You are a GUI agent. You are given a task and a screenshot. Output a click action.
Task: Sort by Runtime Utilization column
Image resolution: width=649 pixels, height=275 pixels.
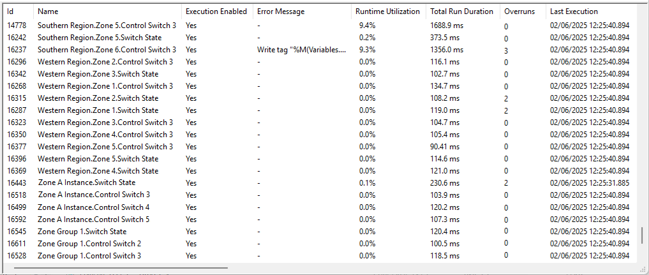click(387, 11)
